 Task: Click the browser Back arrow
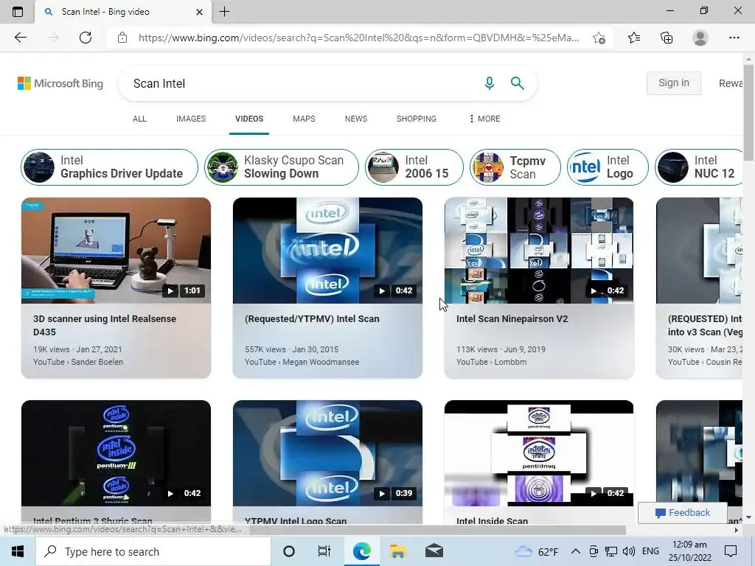click(x=20, y=38)
